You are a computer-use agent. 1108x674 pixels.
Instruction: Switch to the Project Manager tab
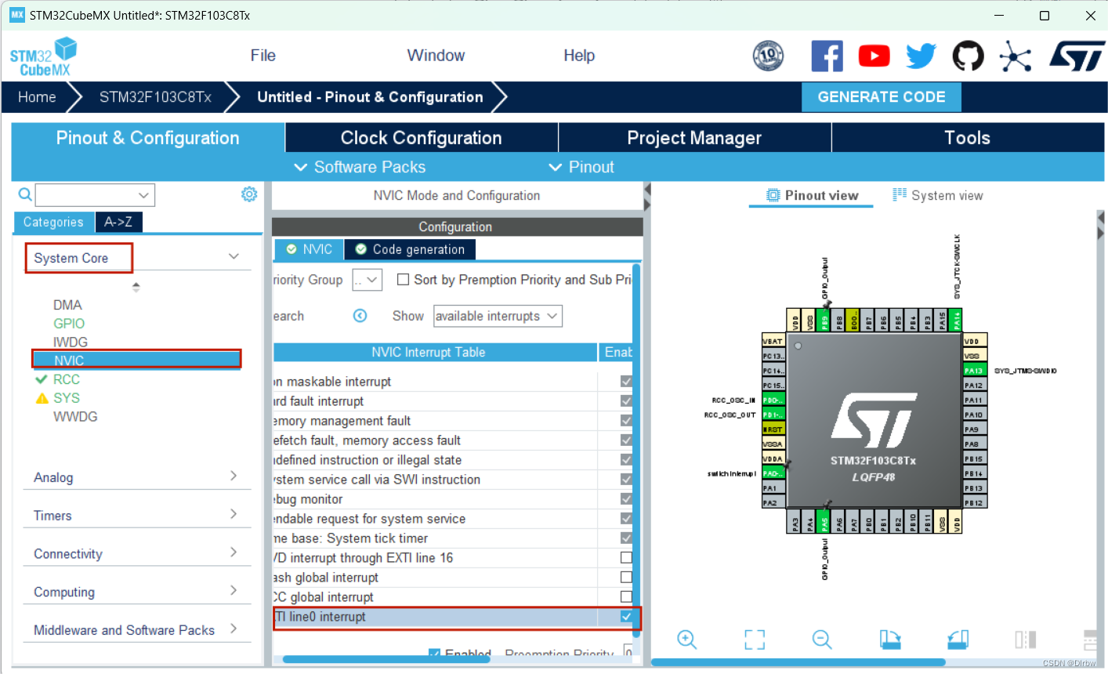694,138
